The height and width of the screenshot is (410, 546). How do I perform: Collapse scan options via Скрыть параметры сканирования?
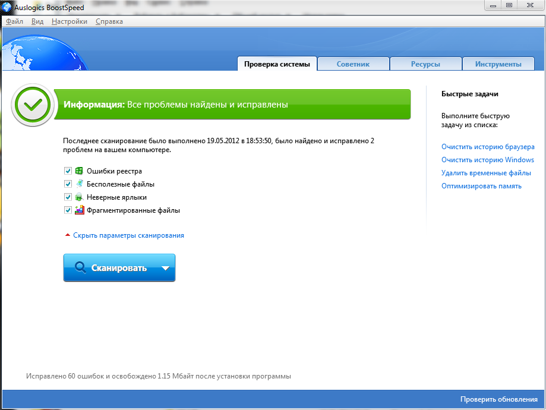coord(128,235)
